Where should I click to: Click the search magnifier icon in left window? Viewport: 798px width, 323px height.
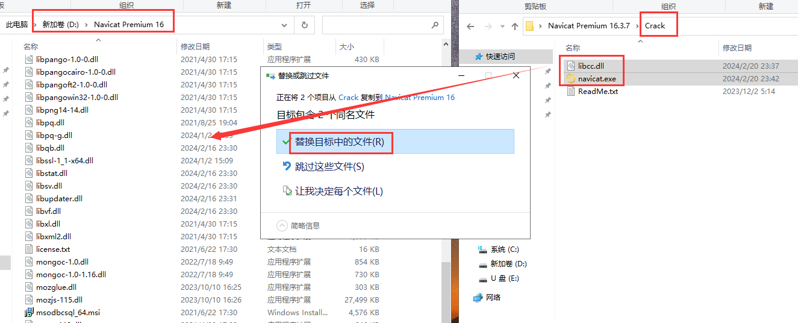tap(435, 25)
